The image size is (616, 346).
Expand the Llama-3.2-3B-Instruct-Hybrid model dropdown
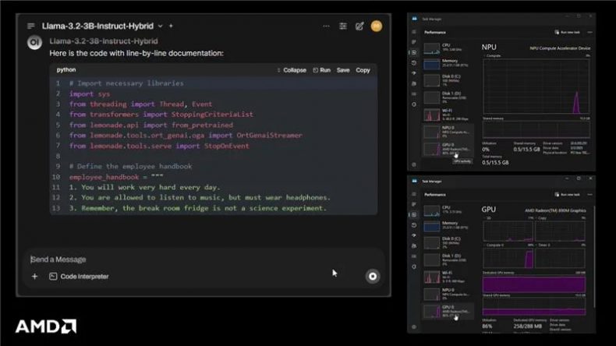(x=161, y=26)
